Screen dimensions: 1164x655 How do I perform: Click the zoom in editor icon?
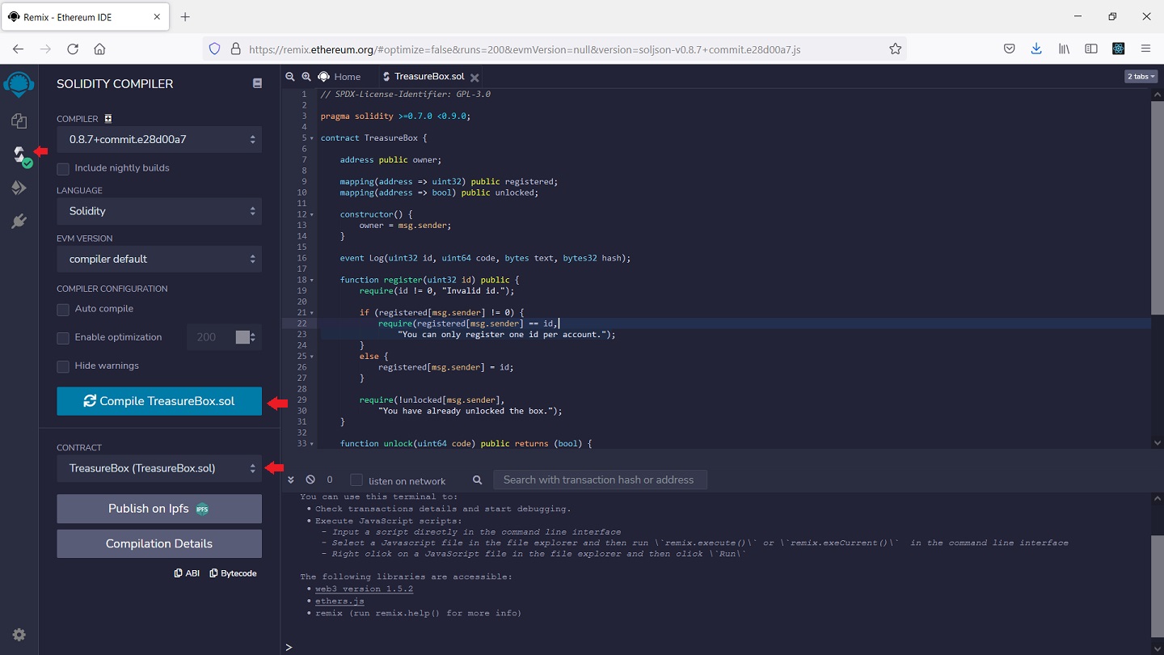306,77
